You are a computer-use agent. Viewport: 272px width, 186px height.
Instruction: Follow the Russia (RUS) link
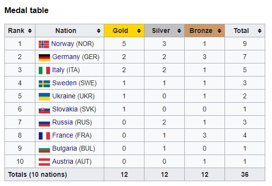[72, 122]
